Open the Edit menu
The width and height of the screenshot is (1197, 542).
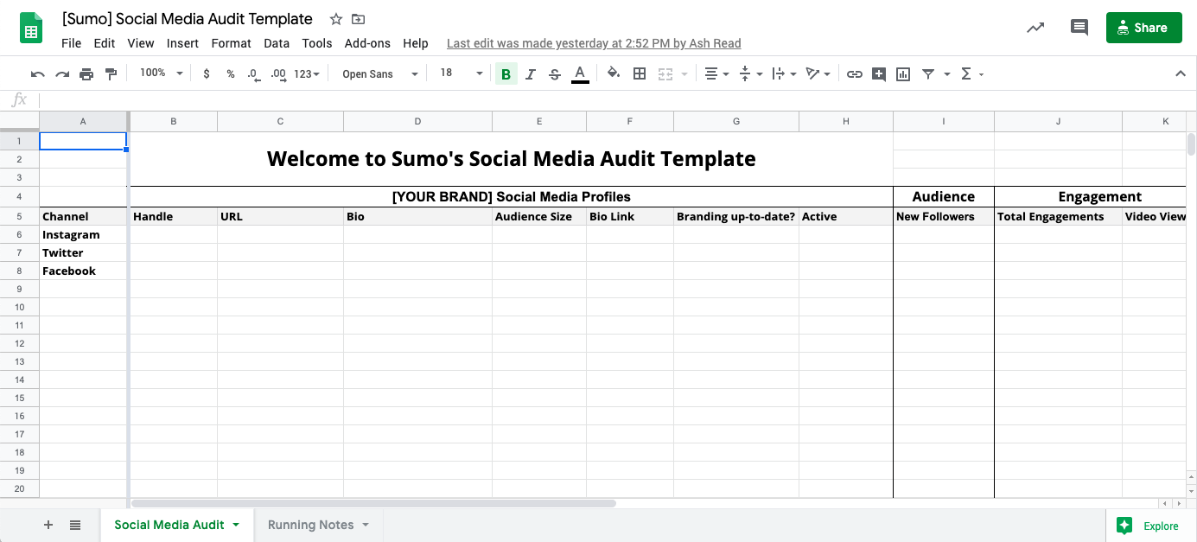point(105,43)
